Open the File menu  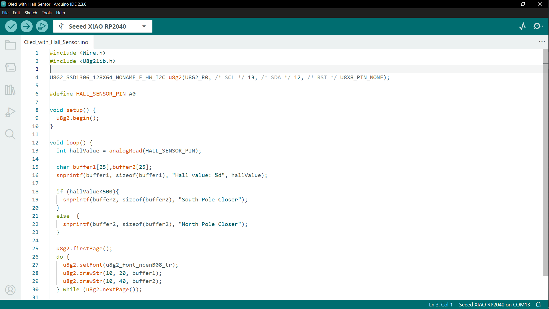tap(5, 13)
